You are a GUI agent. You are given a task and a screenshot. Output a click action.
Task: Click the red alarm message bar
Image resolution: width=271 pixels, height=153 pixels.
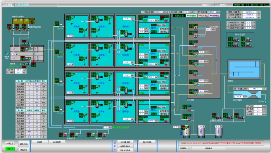pos(221,143)
